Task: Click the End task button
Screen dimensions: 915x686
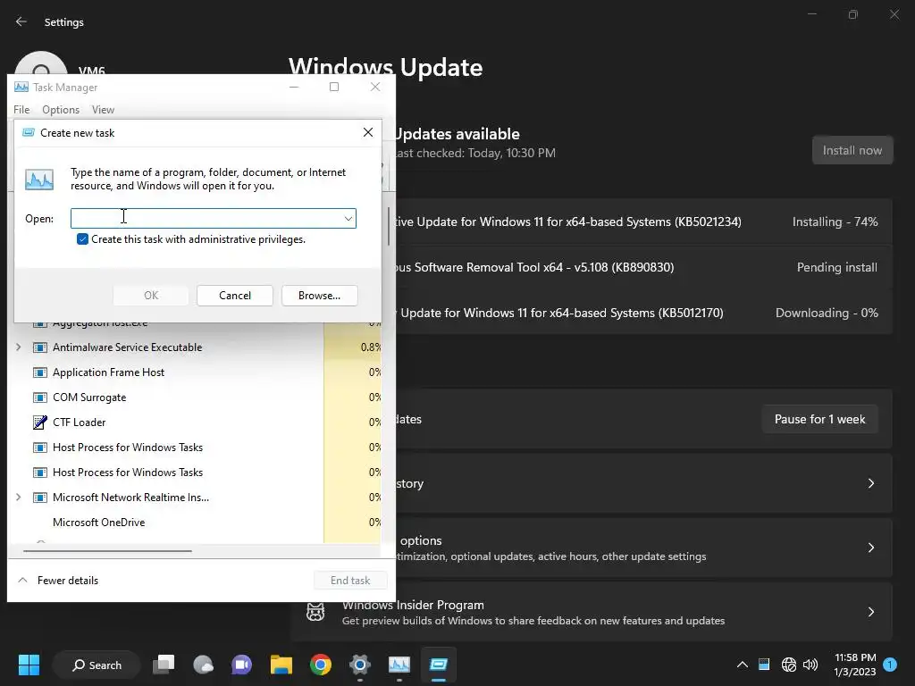Action: pos(350,581)
